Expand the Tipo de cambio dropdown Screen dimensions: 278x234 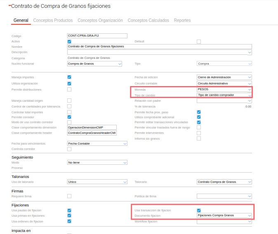224,95
